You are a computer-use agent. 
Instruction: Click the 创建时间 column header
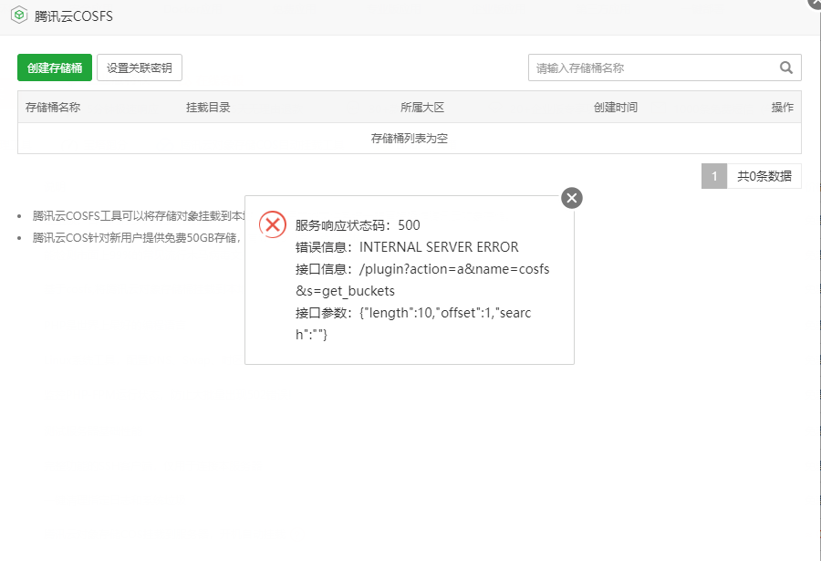click(x=616, y=108)
